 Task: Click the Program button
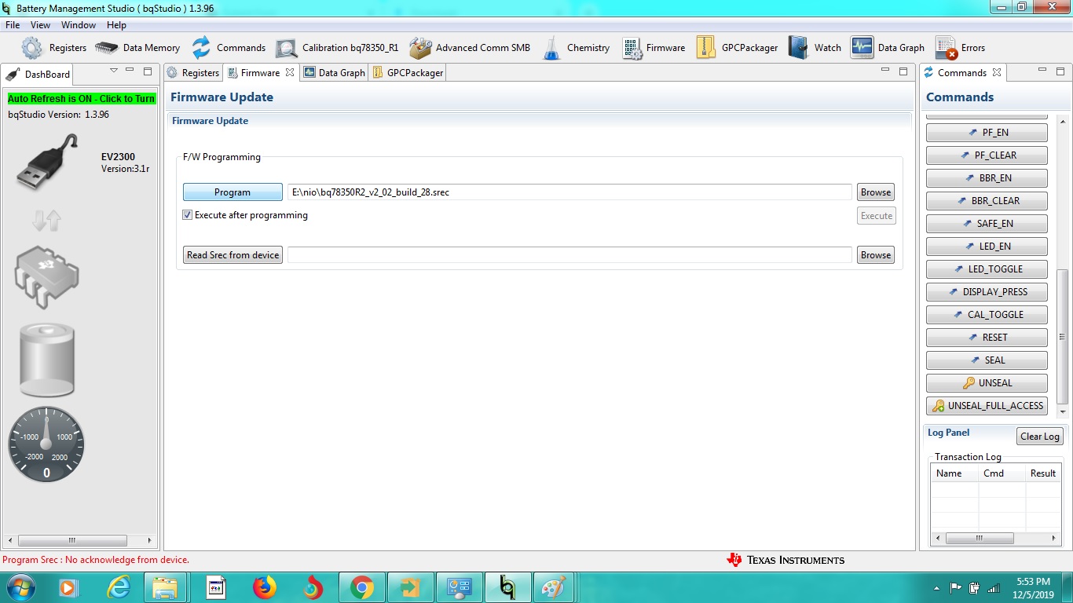pyautogui.click(x=233, y=192)
